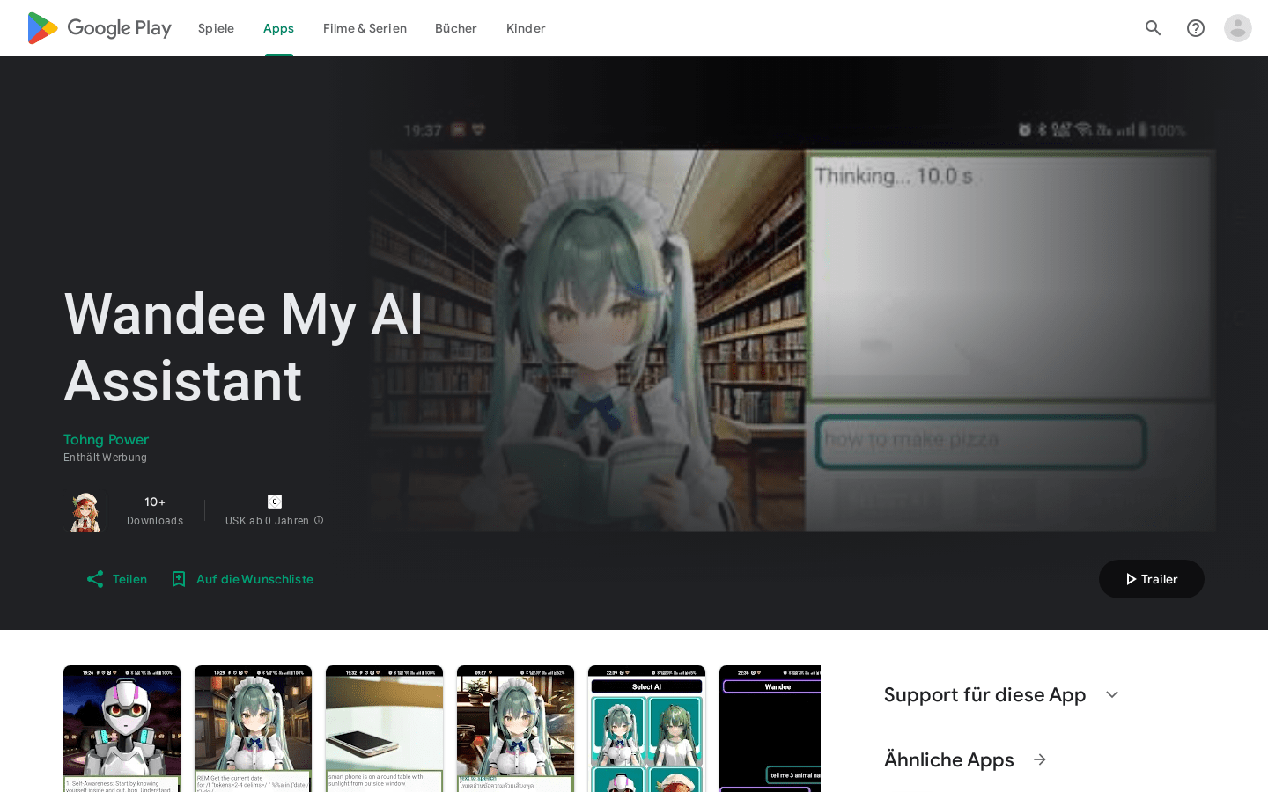Select the Bücher menu item
The width and height of the screenshot is (1268, 792).
[455, 27]
